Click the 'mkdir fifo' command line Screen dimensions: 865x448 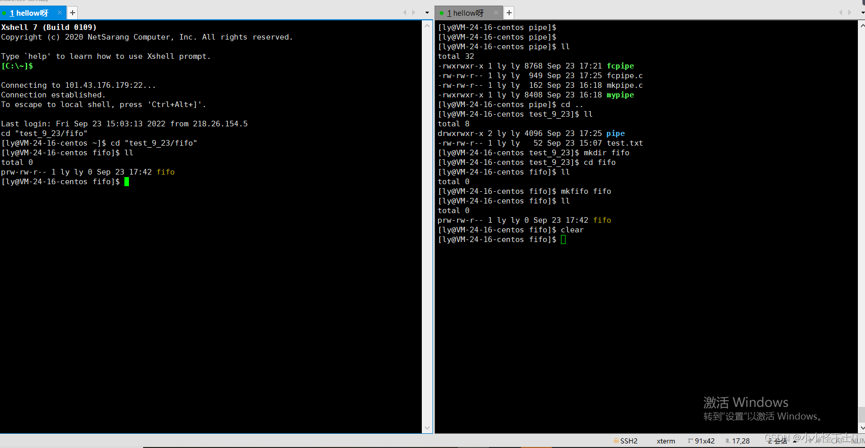(x=607, y=153)
